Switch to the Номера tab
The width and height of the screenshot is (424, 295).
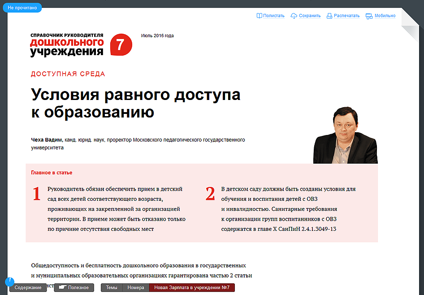[x=136, y=287]
